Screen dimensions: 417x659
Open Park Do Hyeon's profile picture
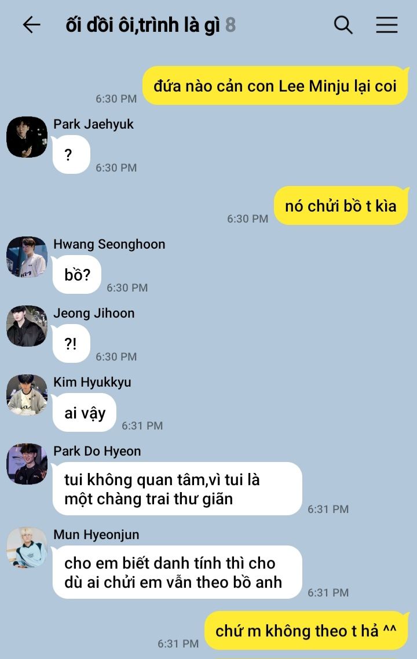27,464
